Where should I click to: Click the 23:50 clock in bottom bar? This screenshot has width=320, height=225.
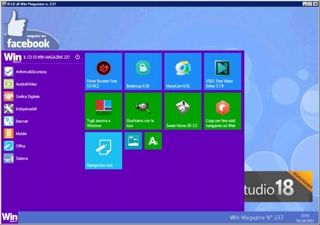(x=305, y=216)
